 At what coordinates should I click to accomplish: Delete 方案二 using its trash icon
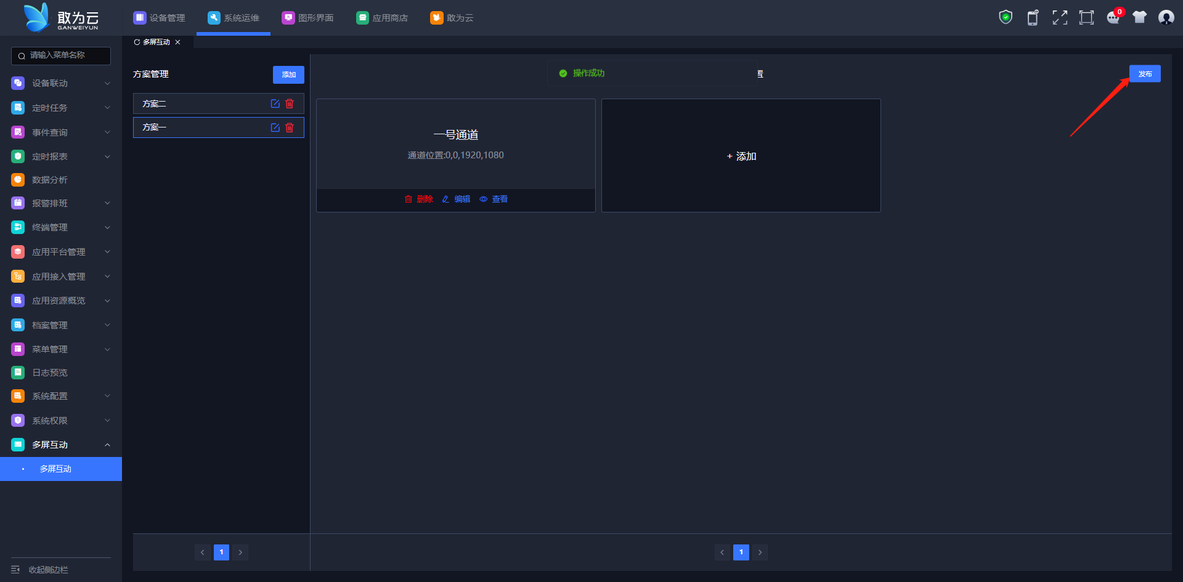coord(290,103)
